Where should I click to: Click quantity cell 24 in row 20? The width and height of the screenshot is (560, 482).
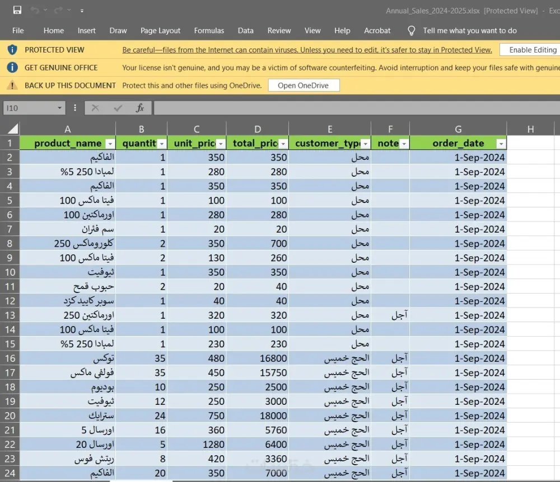(x=142, y=415)
